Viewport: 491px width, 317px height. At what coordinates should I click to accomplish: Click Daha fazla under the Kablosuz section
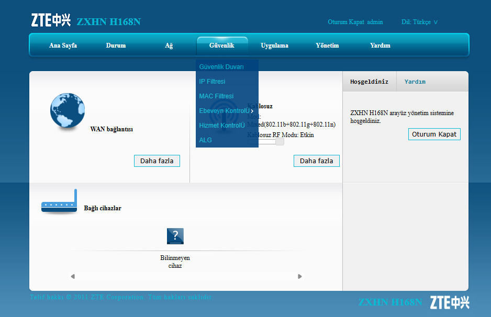point(317,161)
